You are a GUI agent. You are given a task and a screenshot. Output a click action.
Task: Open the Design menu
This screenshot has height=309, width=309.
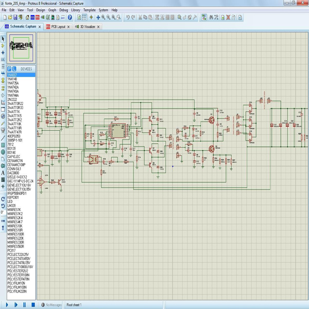click(41, 10)
